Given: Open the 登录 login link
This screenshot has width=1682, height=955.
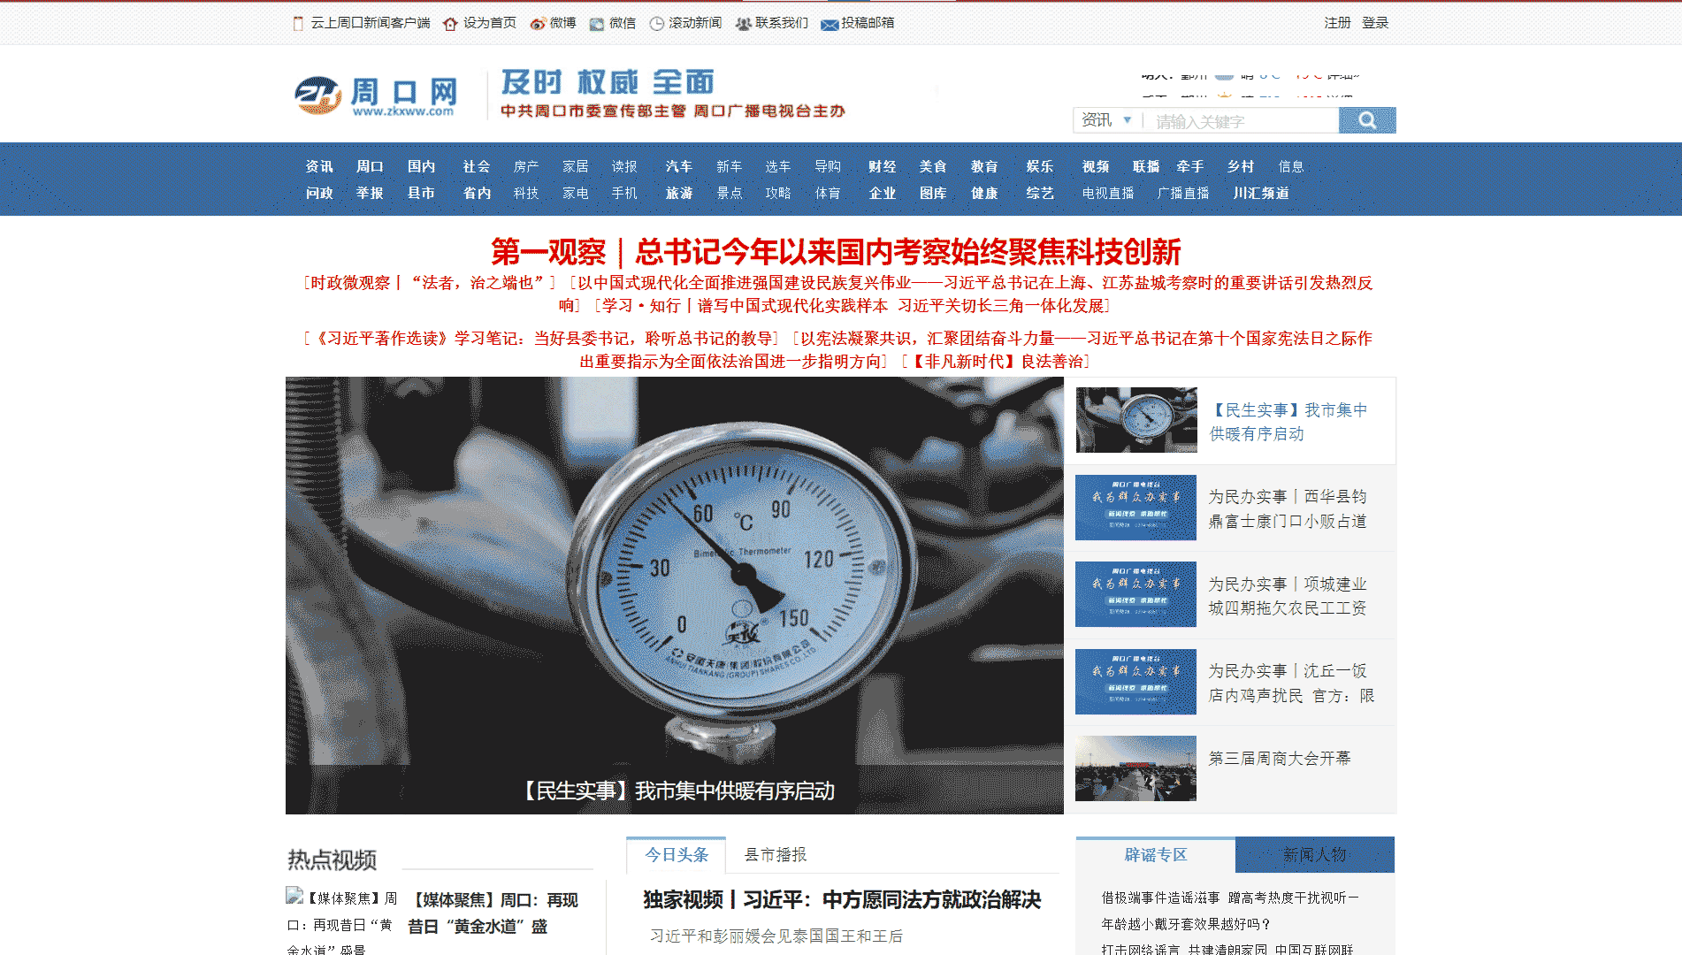Looking at the screenshot, I should click(1375, 23).
